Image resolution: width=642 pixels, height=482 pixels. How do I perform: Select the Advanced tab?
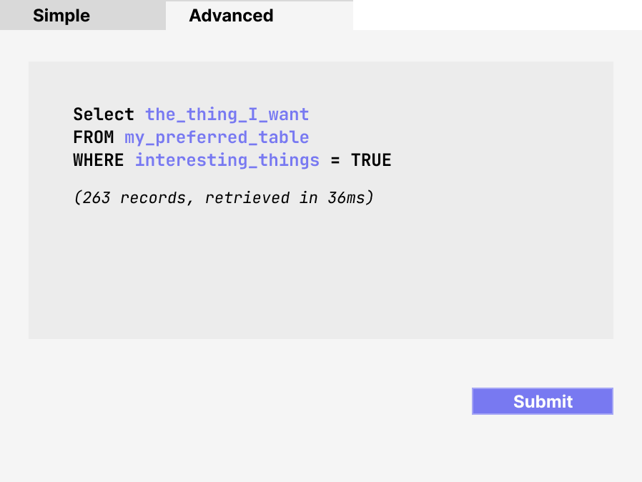pos(231,16)
